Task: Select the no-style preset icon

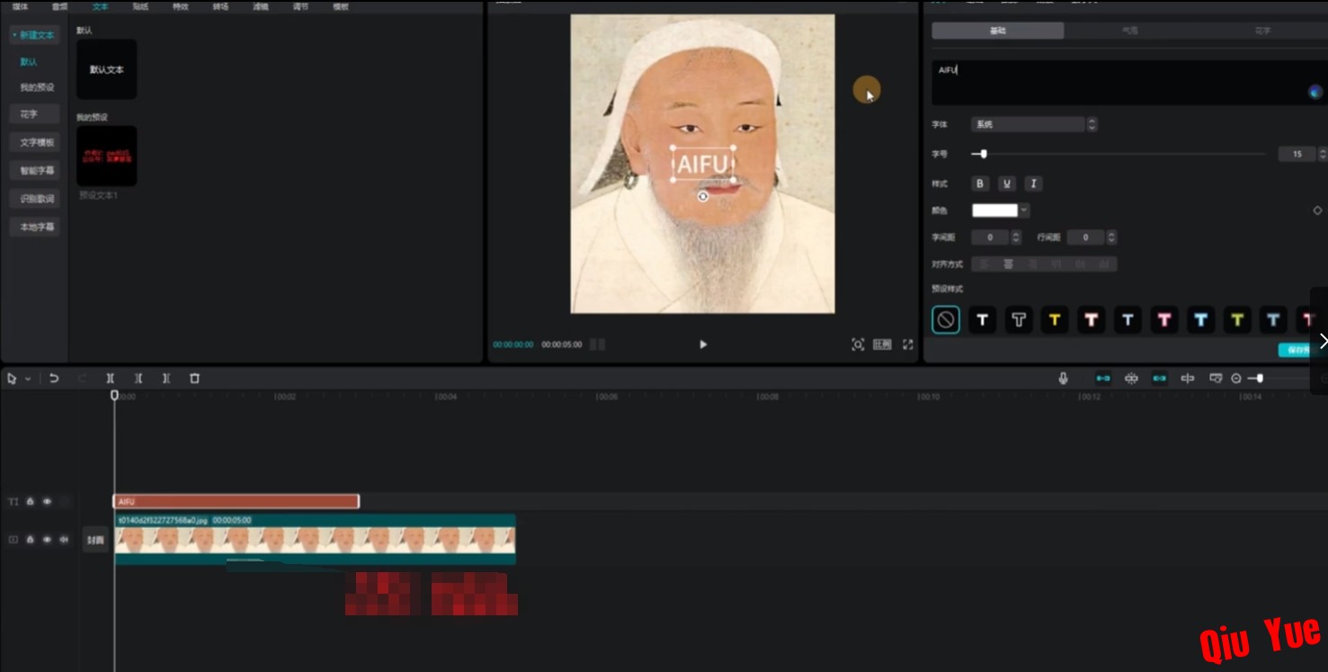Action: [x=945, y=319]
